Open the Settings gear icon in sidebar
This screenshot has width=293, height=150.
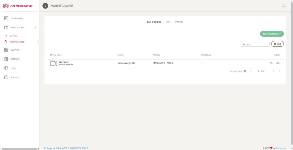pyautogui.click(x=6, y=59)
